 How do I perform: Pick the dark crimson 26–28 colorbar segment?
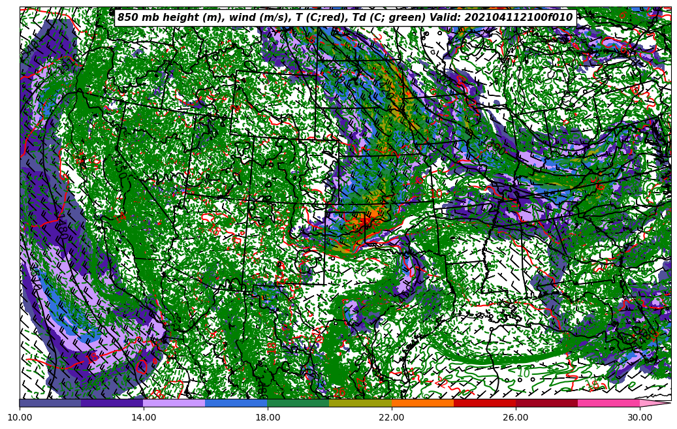[546, 404]
